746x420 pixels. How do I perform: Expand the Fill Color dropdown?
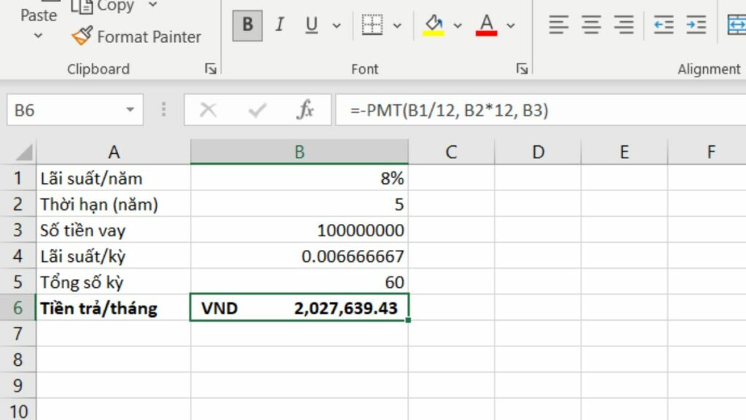pyautogui.click(x=457, y=24)
